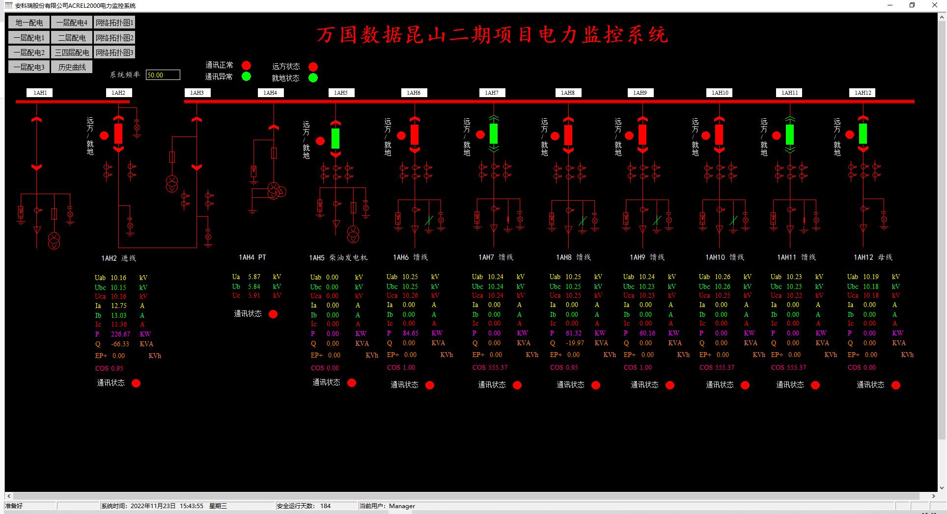Click 1AH10 馈线 通讯状态 indicator
Screen dimensions: 947x514
[x=745, y=385]
